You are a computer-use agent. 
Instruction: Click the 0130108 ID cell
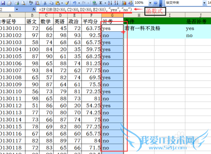pyautogui.click(x=12, y=78)
